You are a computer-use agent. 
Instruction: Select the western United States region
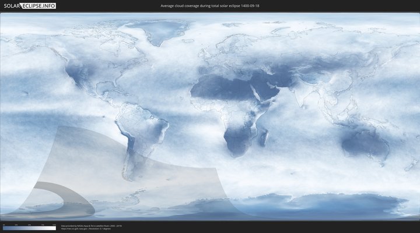[75, 73]
